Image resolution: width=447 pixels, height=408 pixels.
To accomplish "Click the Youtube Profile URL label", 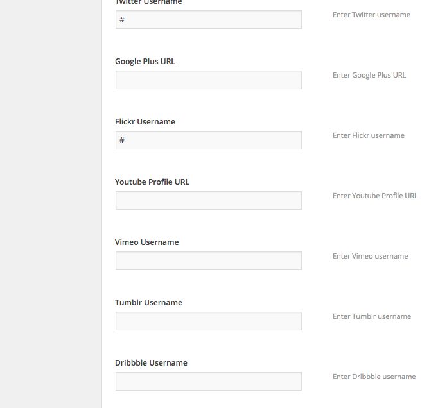I will click(x=152, y=182).
